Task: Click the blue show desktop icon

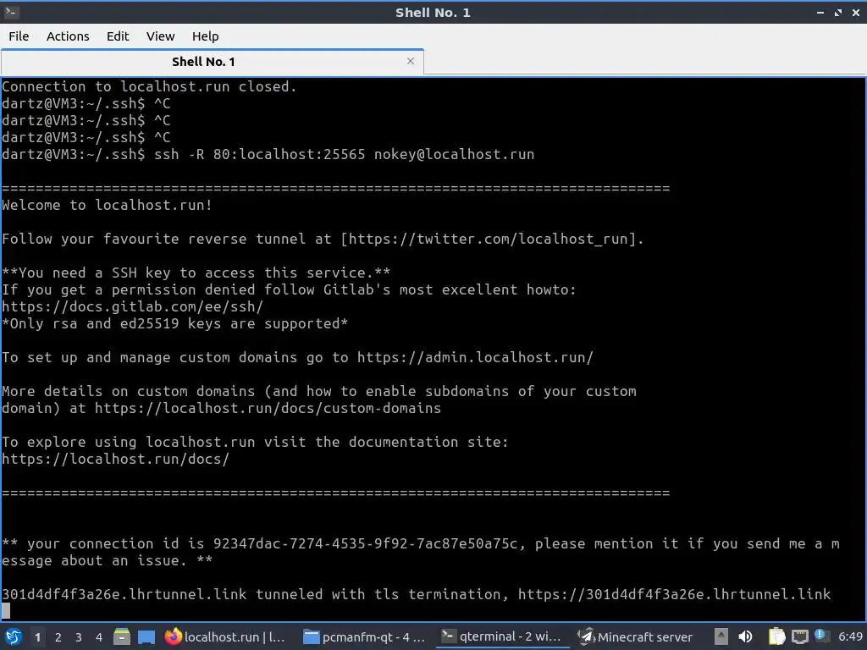Action: [146, 636]
